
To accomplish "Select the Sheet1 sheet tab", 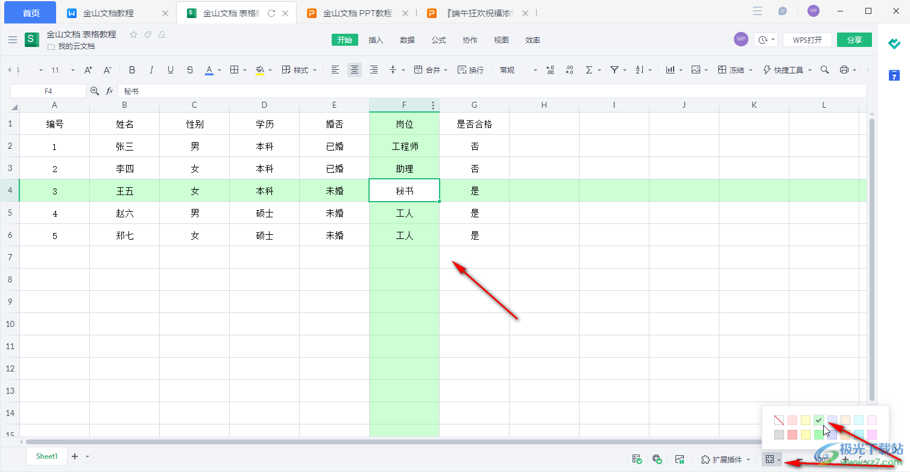I will click(46, 456).
